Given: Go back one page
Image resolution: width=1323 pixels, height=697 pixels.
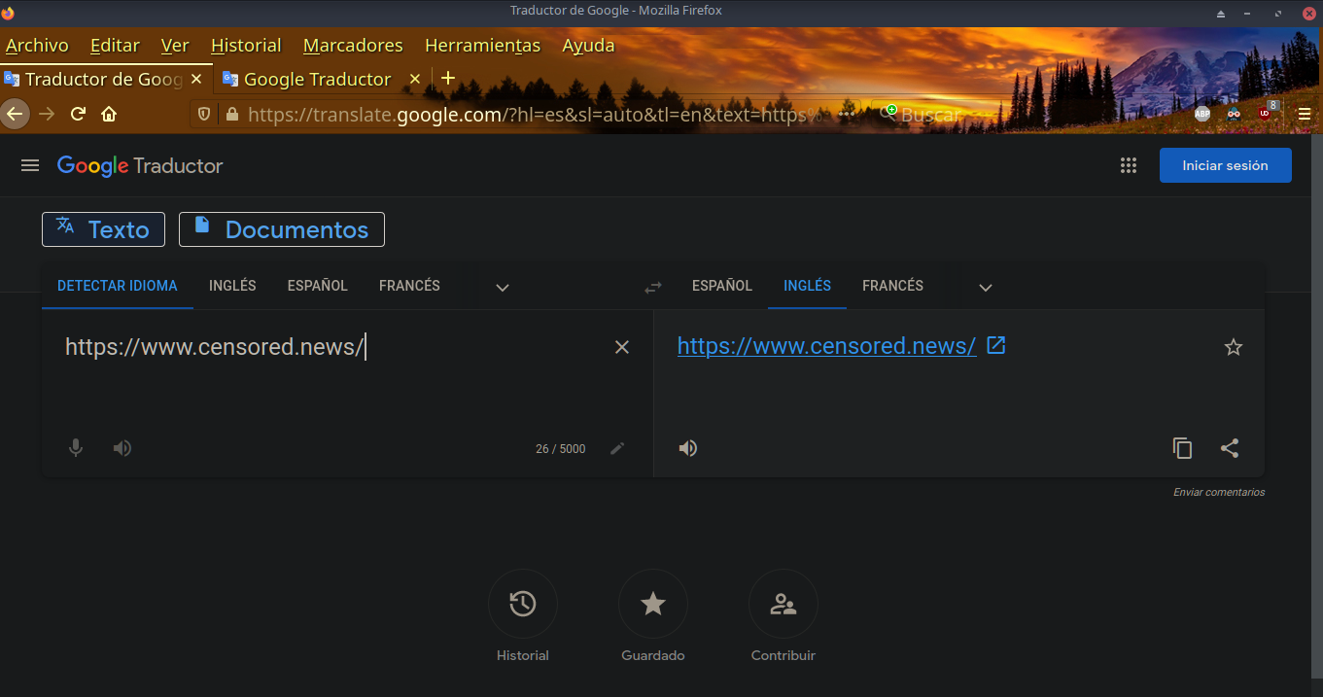Looking at the screenshot, I should point(14,114).
